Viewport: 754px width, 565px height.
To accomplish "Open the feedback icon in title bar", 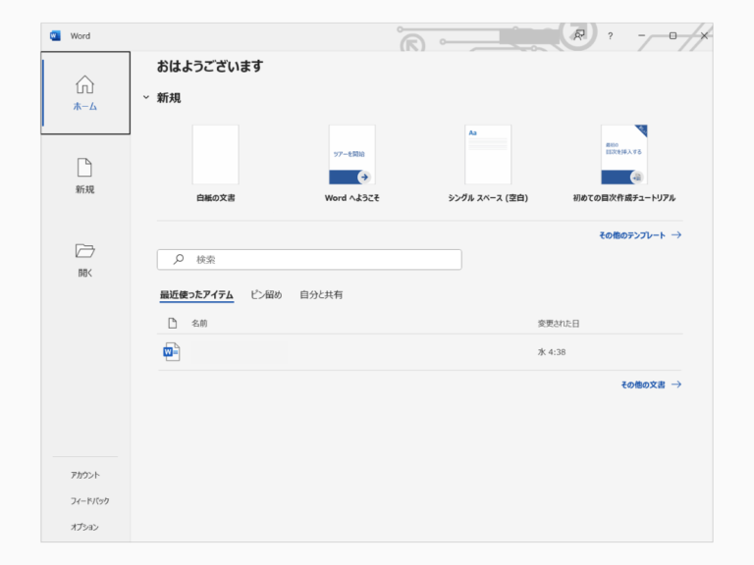I will [579, 35].
